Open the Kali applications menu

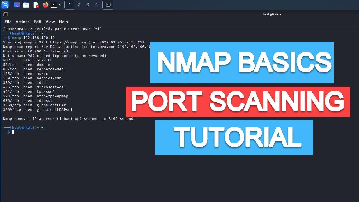[x=5, y=5]
